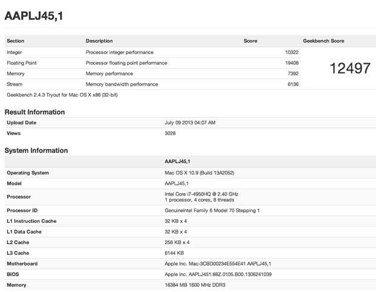Screen dimensions: 376x292
Task: Click the L3 Cache value 6144 KB
Action: pos(176,253)
